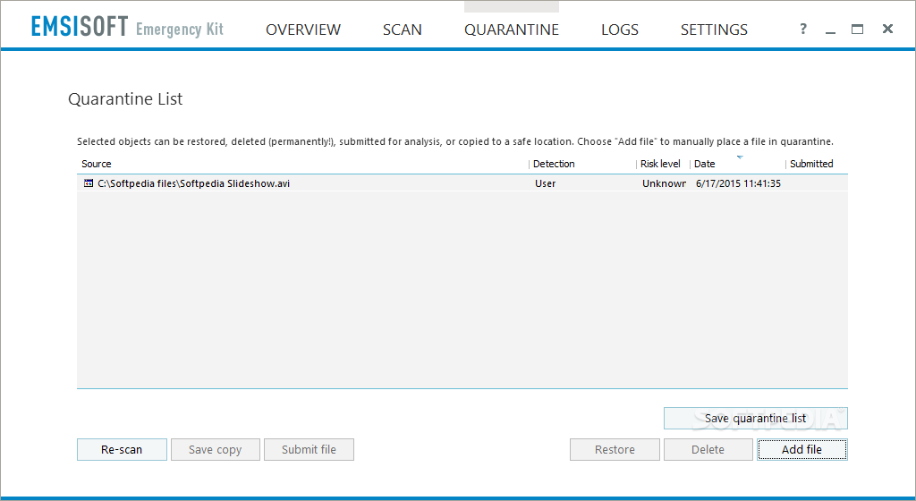Select the Softpedia Slideshow.avi entry

[462, 183]
